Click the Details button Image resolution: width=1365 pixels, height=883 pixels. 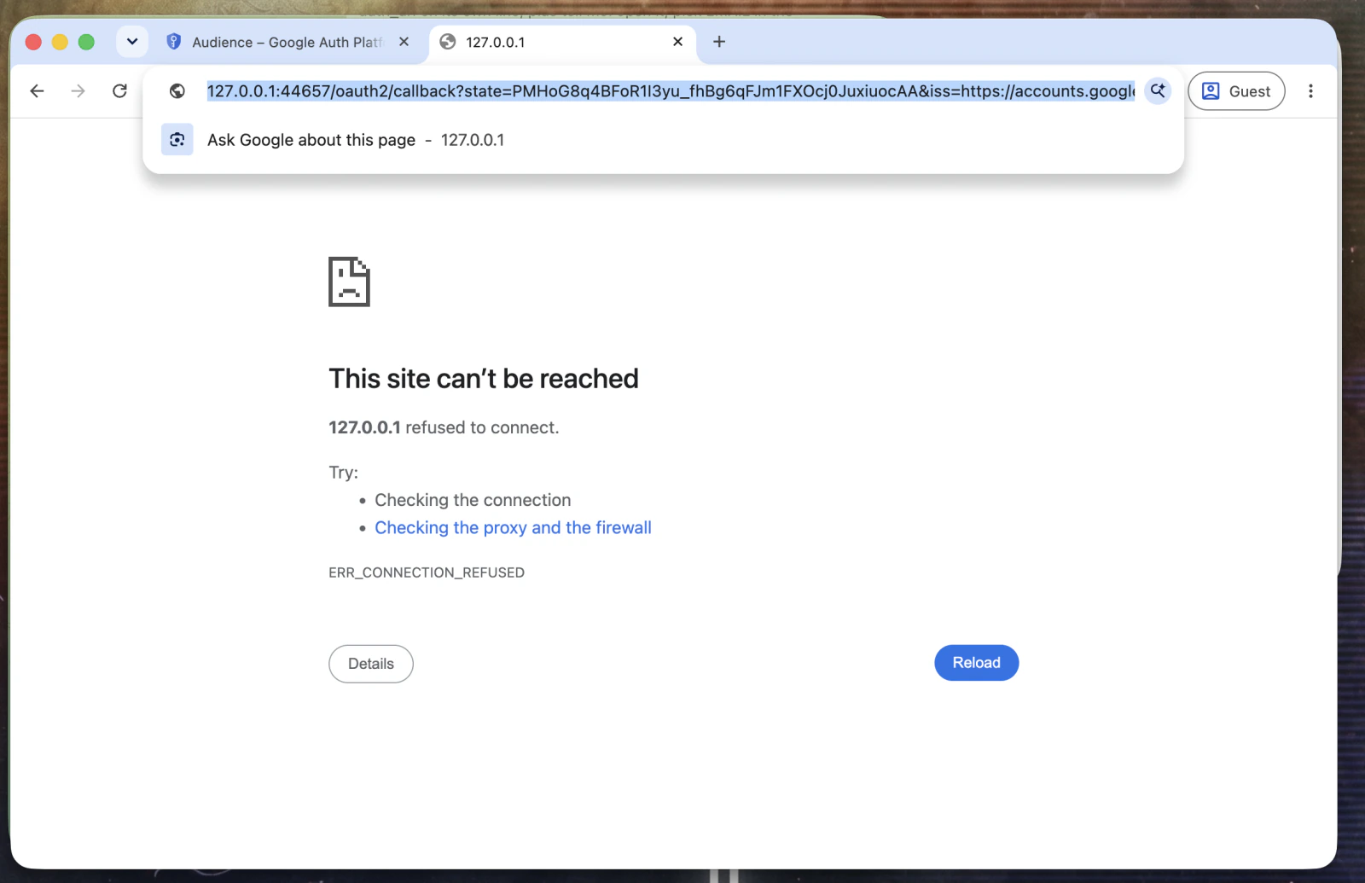(x=371, y=664)
